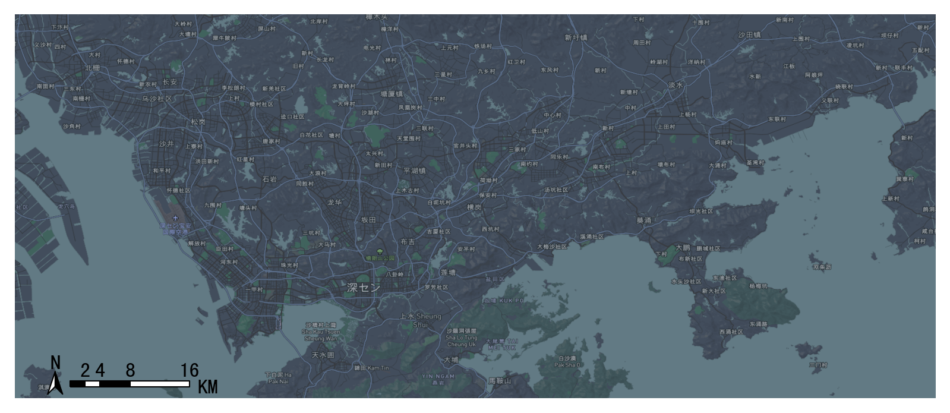Click the 西涌社区 label
Screen dimensions: 950x413
click(x=731, y=332)
